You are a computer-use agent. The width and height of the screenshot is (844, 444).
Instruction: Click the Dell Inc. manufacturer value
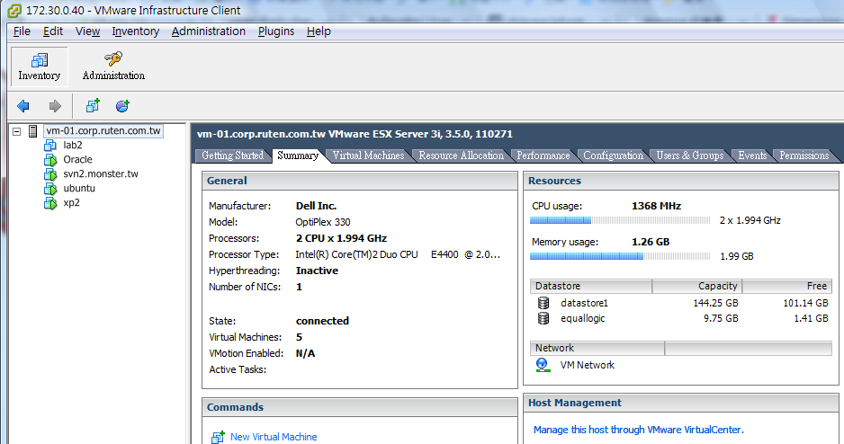coord(316,206)
